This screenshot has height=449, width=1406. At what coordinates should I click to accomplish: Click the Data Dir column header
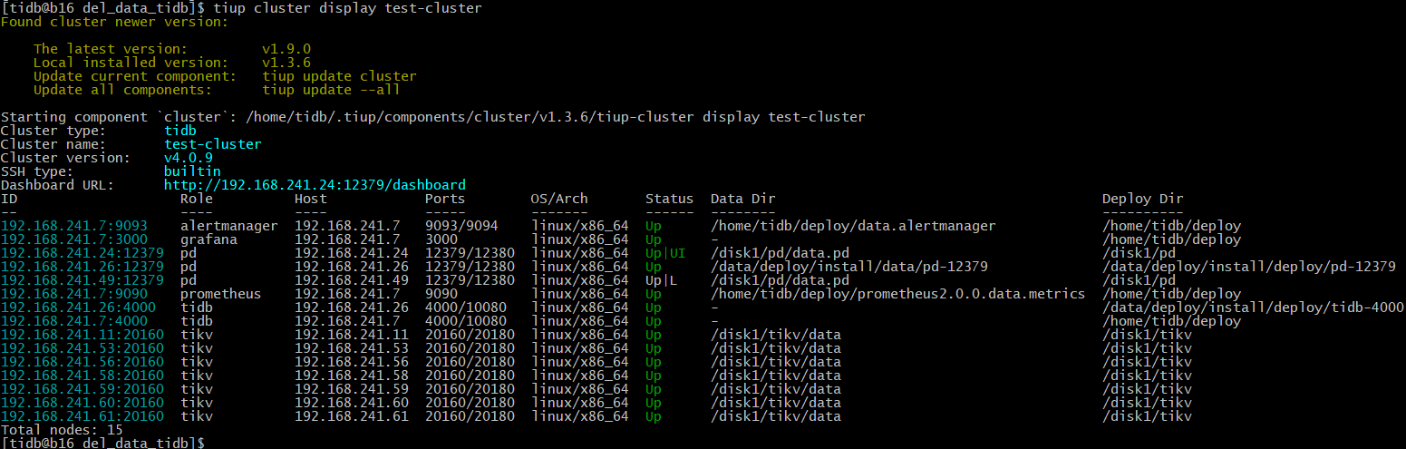point(743,199)
